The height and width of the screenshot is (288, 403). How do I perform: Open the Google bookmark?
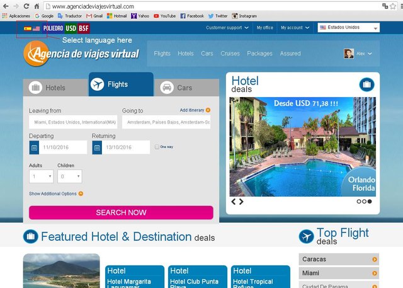(44, 16)
